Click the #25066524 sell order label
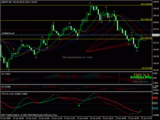The image size is (160, 120). 8,33
